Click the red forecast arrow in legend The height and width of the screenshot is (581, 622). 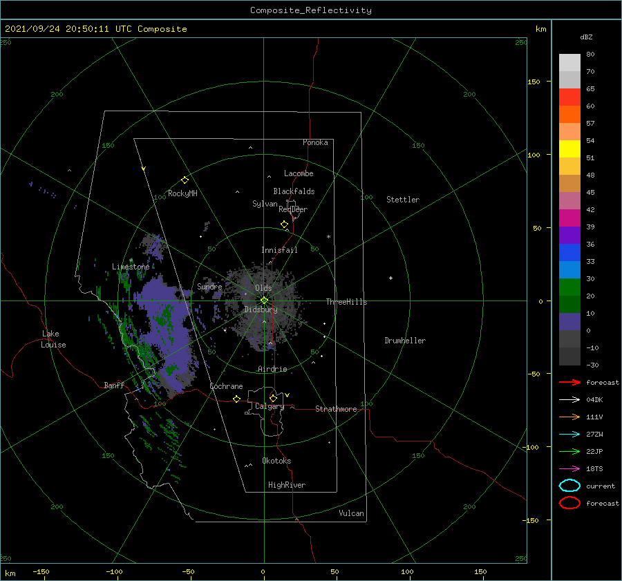[x=569, y=382]
